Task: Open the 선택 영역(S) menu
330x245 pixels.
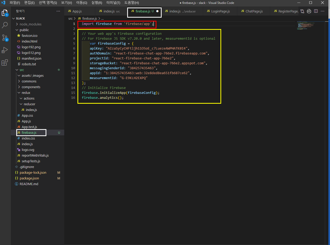Action: point(48,3)
